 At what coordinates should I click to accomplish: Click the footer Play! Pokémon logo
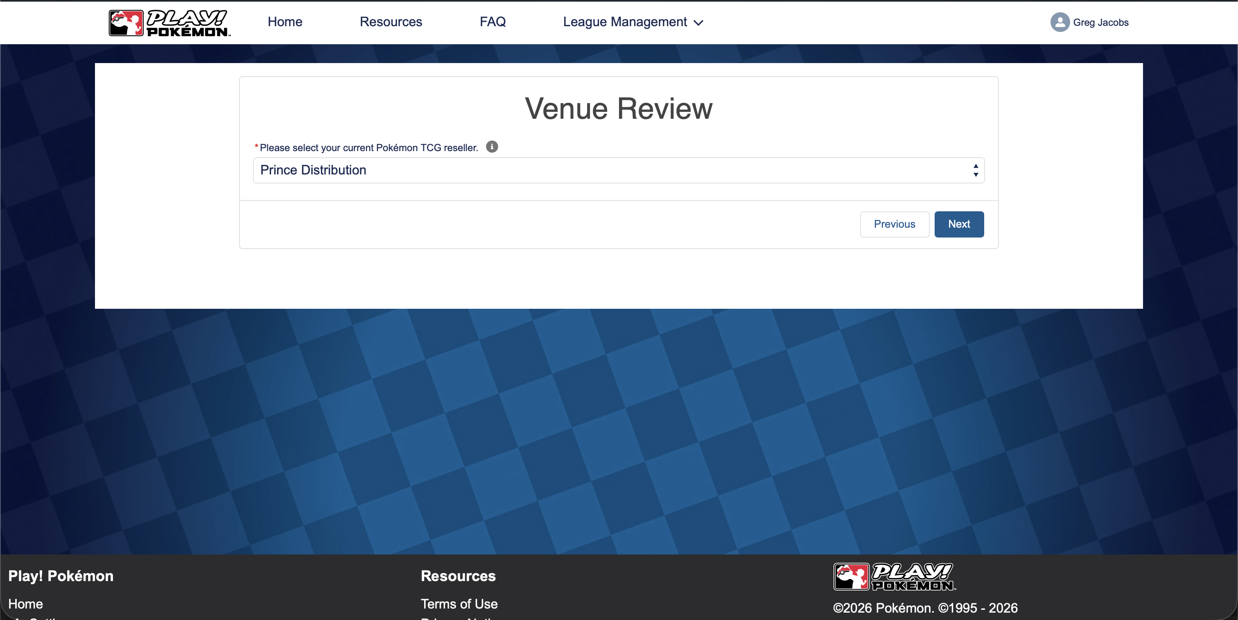coord(894,576)
